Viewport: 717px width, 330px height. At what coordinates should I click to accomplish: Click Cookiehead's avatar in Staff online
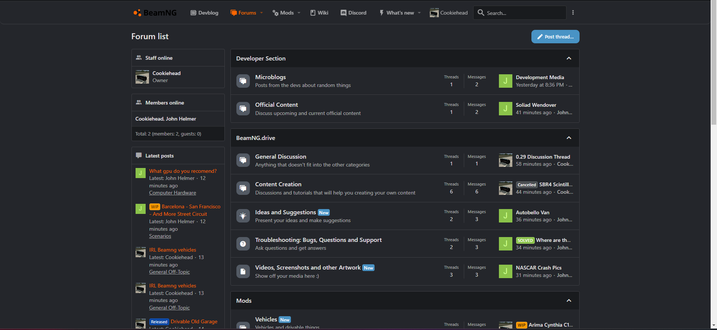pos(142,77)
